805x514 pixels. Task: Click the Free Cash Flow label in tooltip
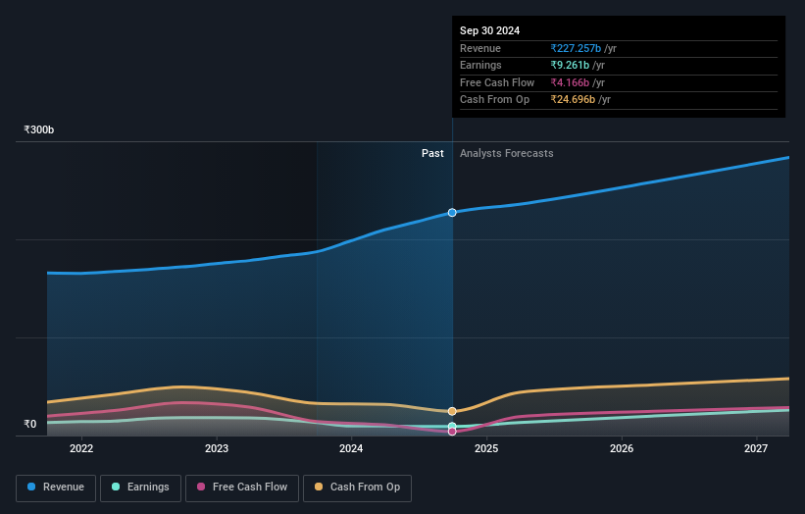click(497, 82)
